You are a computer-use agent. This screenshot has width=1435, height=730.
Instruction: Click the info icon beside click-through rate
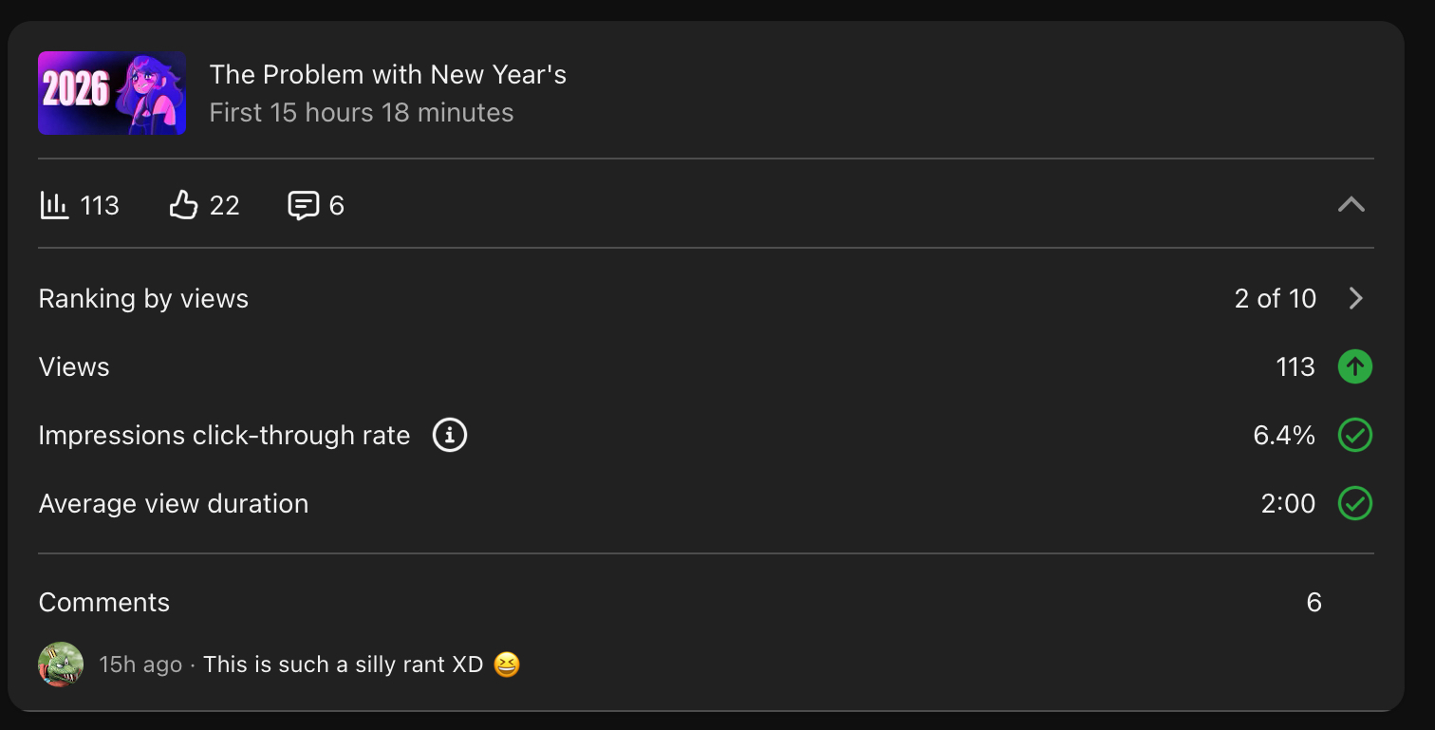pyautogui.click(x=450, y=435)
